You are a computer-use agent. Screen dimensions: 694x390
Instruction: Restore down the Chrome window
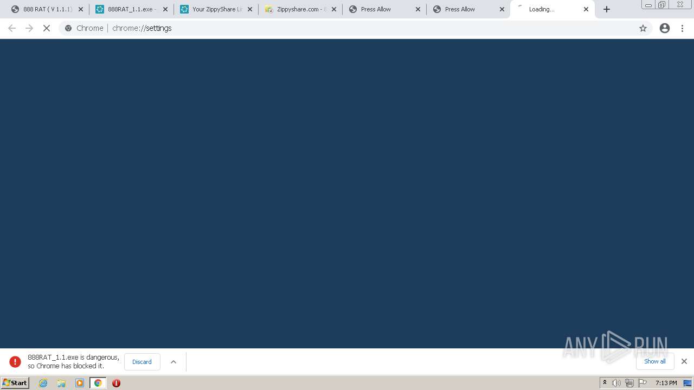coord(662,5)
